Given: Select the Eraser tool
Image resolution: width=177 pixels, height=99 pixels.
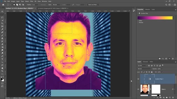Looking at the screenshot, I should coord(2,44).
